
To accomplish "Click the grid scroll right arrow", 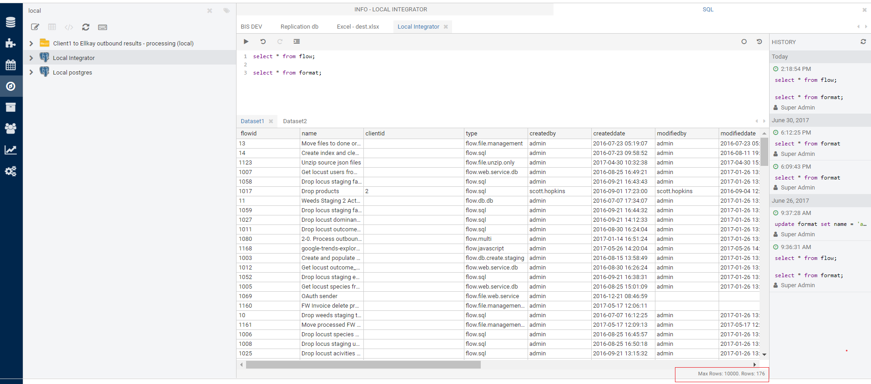I will [x=755, y=364].
